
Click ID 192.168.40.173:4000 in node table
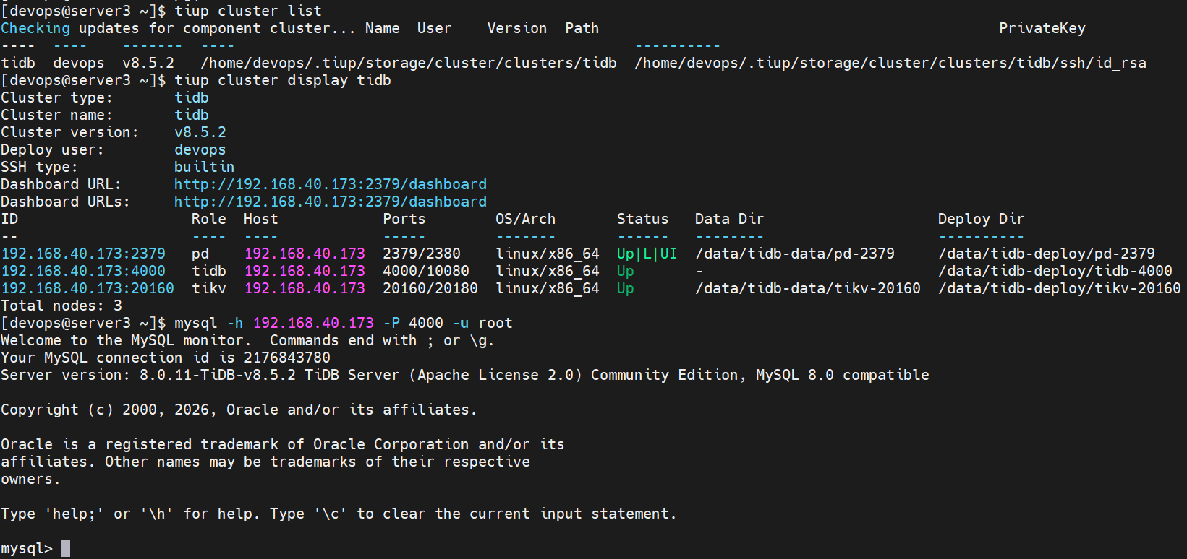click(83, 271)
